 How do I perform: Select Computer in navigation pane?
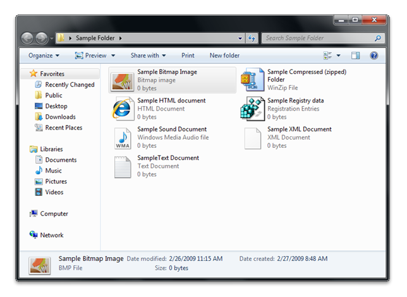(54, 214)
